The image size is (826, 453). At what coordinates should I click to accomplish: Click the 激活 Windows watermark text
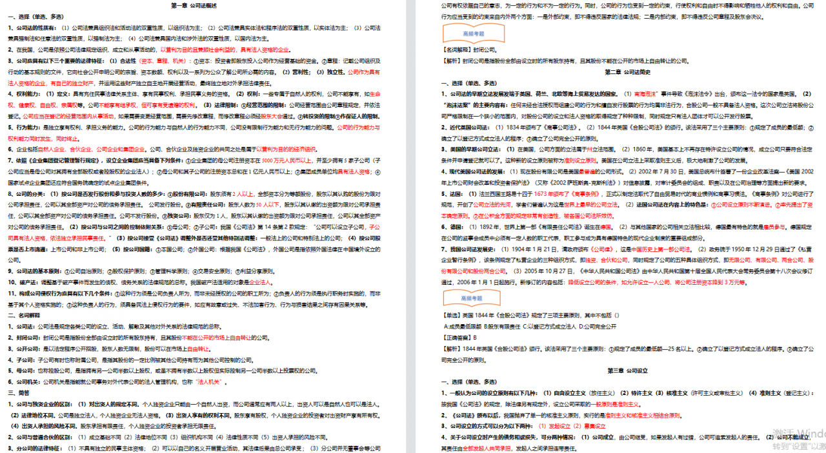799,433
